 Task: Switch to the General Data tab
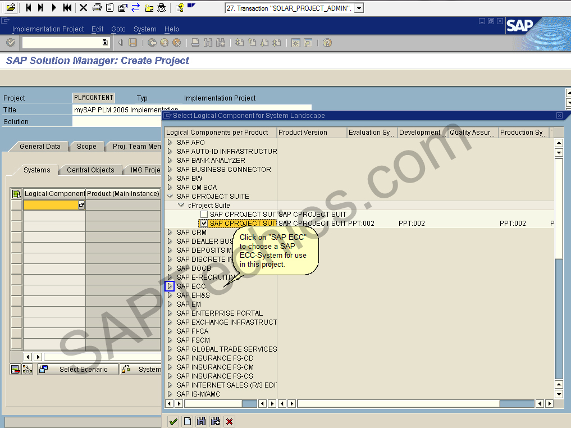(40, 147)
